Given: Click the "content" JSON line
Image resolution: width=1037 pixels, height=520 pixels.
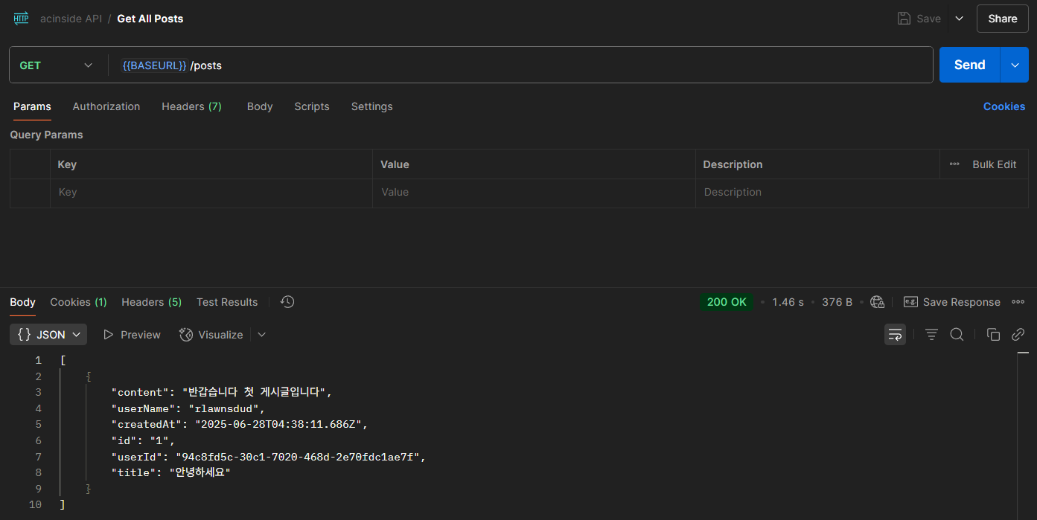Looking at the screenshot, I should 221,392.
